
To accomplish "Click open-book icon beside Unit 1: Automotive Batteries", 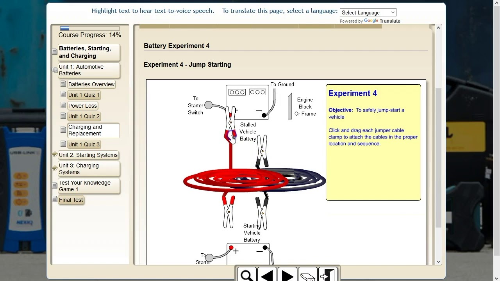I will (55, 70).
